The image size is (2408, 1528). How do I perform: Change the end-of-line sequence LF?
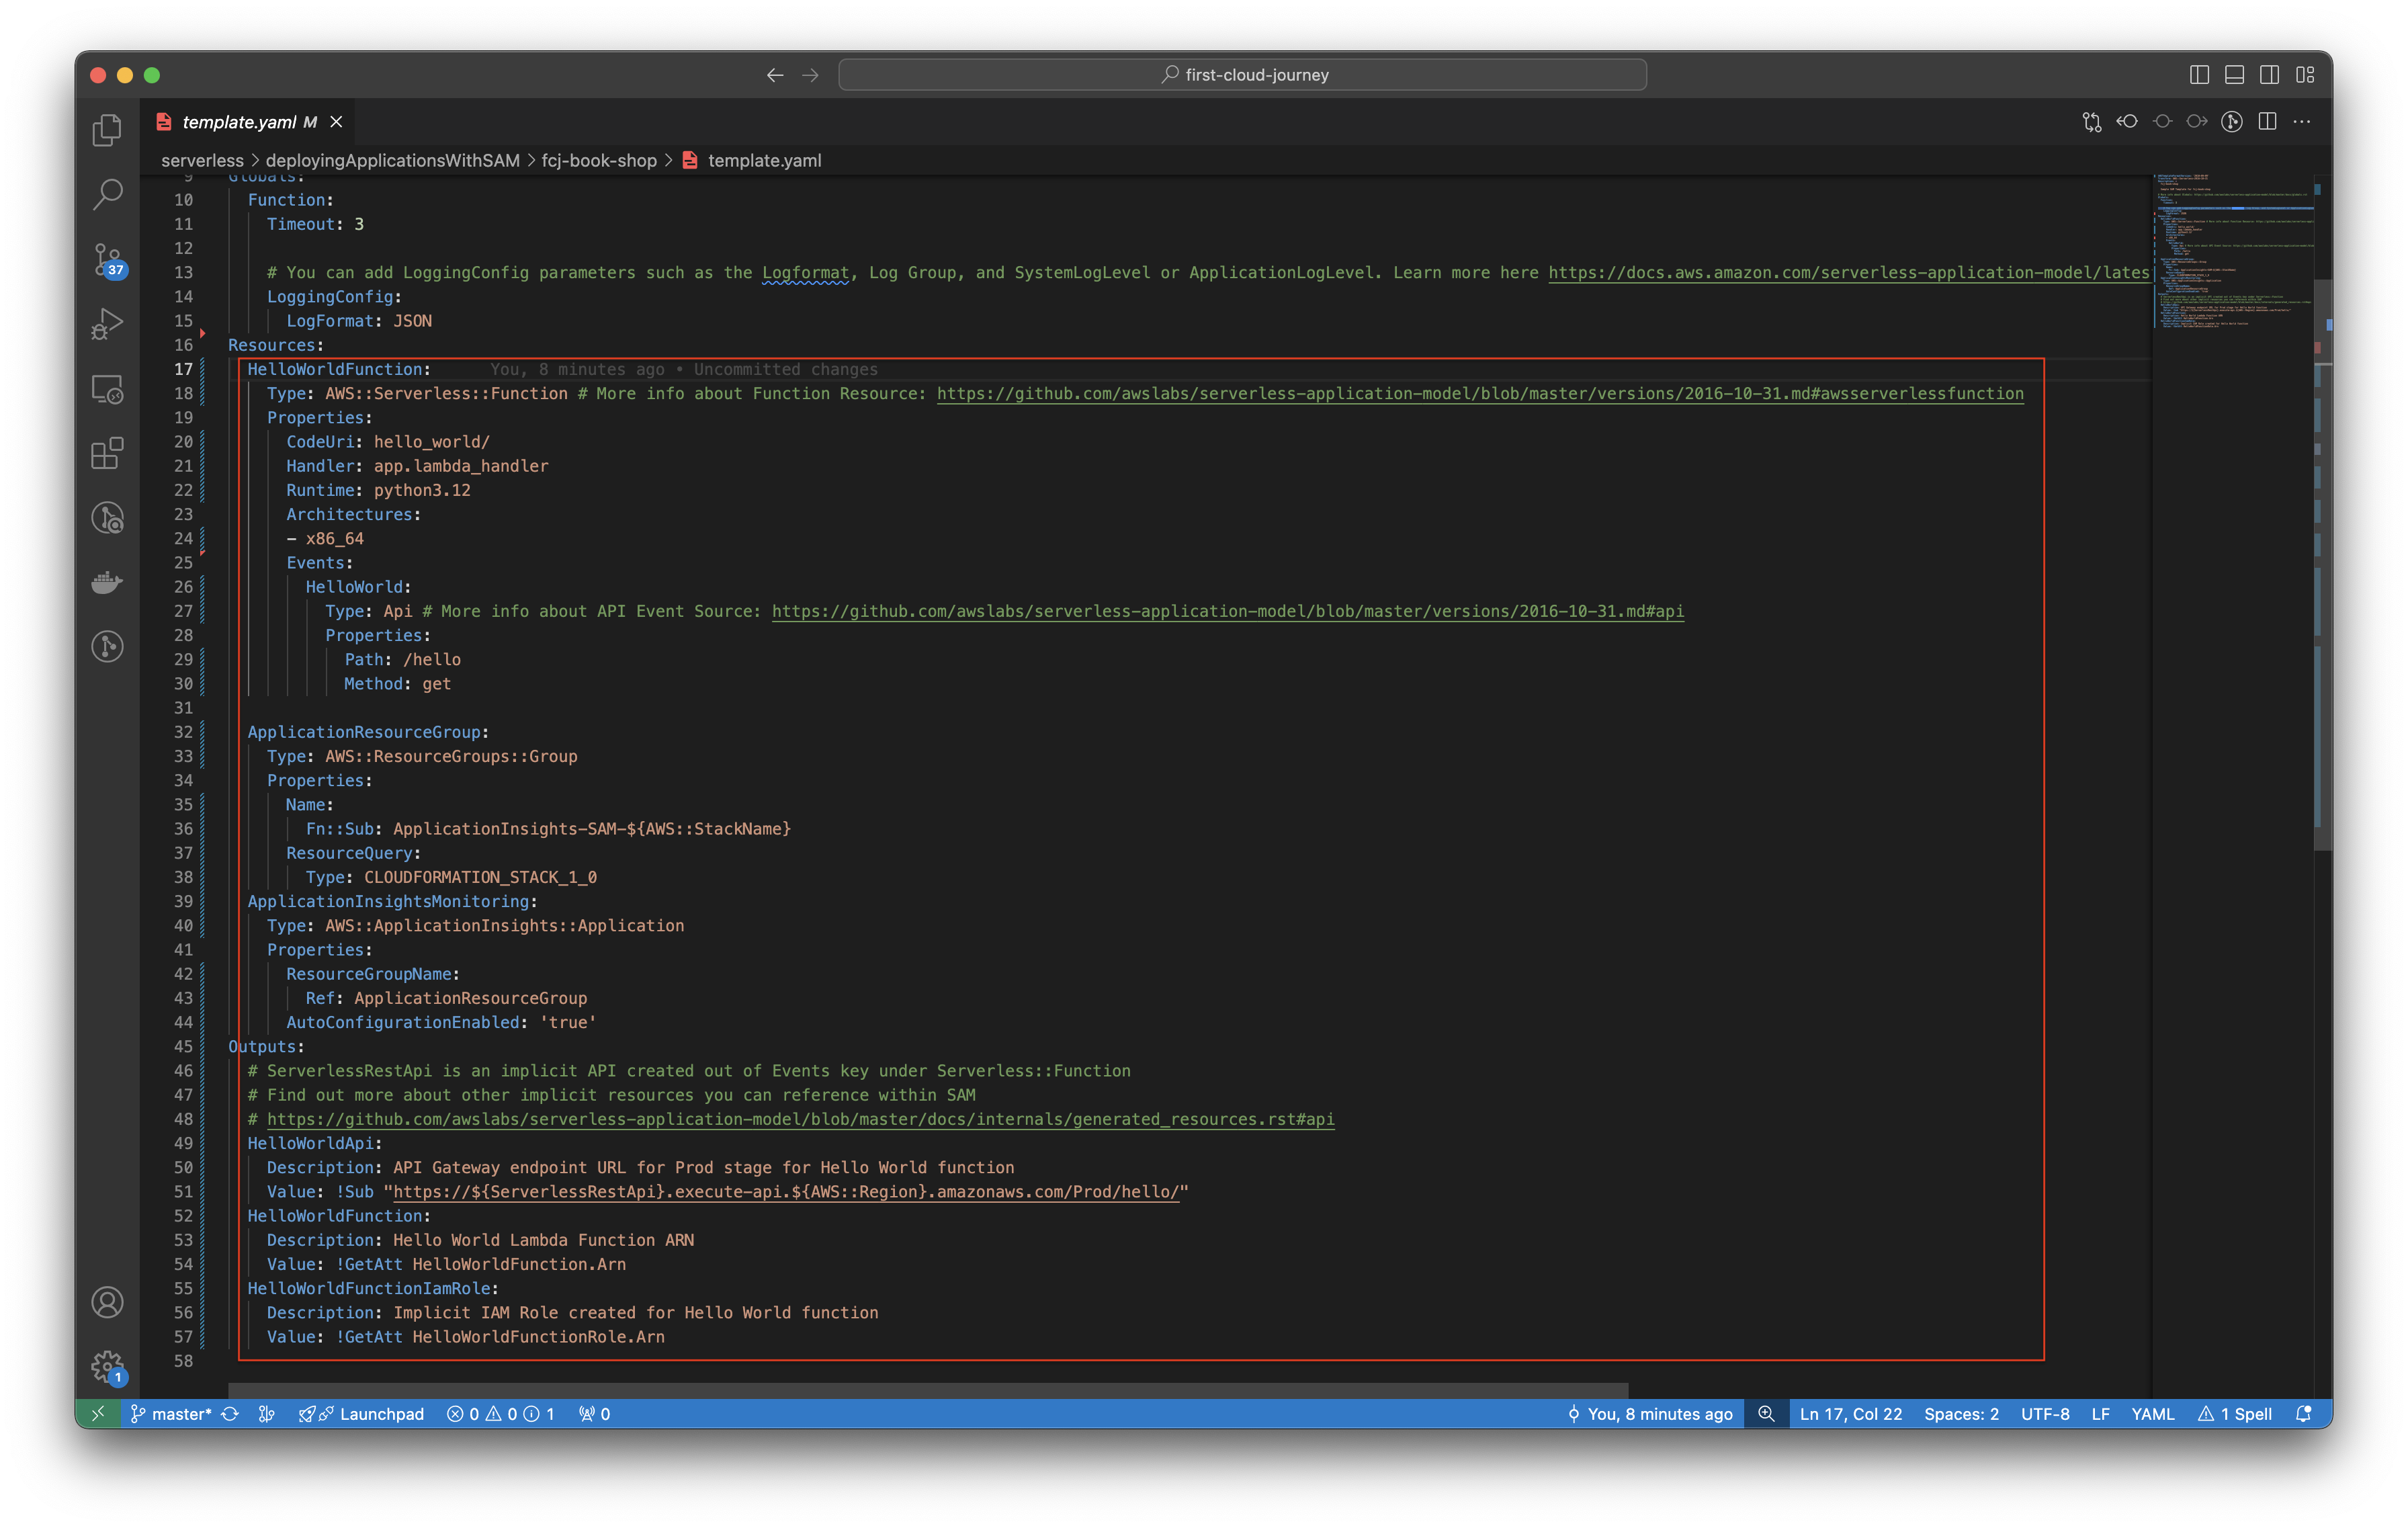(x=2101, y=1413)
